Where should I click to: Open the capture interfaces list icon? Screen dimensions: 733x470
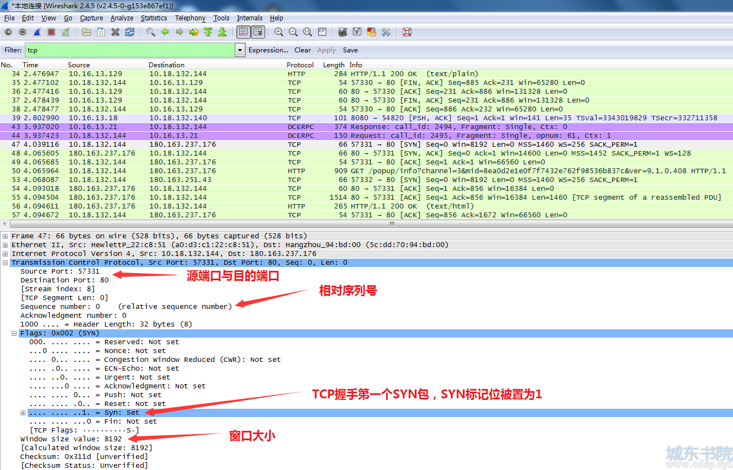(x=8, y=32)
